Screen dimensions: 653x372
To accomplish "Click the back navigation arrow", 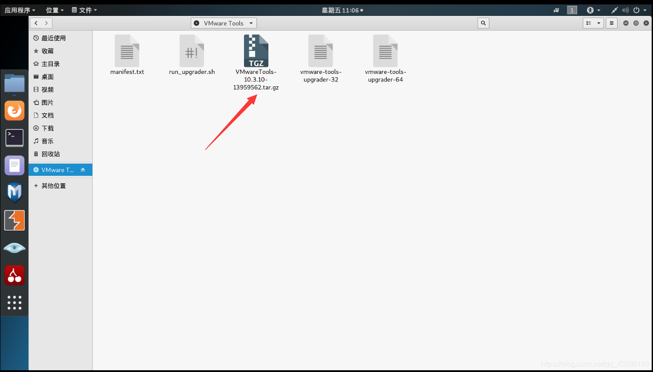I will [x=36, y=23].
